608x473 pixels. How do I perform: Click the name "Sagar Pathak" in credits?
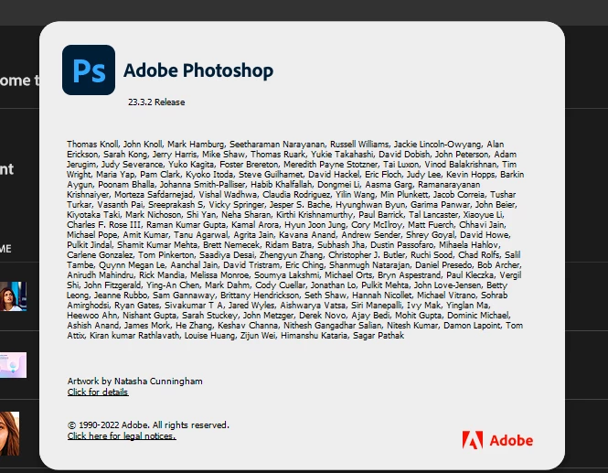pyautogui.click(x=379, y=335)
